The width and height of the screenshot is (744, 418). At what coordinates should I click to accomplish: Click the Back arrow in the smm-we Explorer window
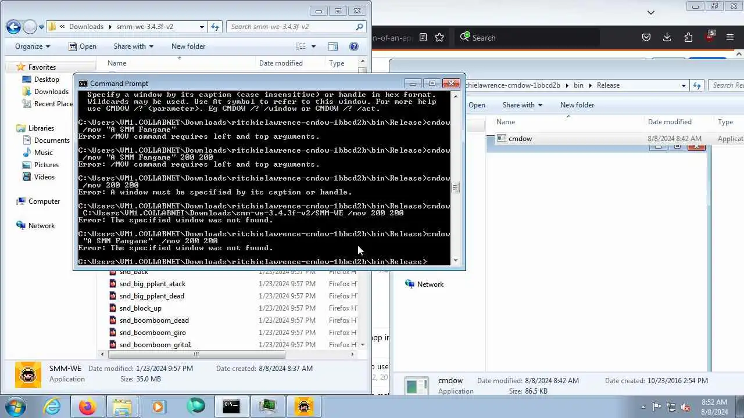point(13,27)
